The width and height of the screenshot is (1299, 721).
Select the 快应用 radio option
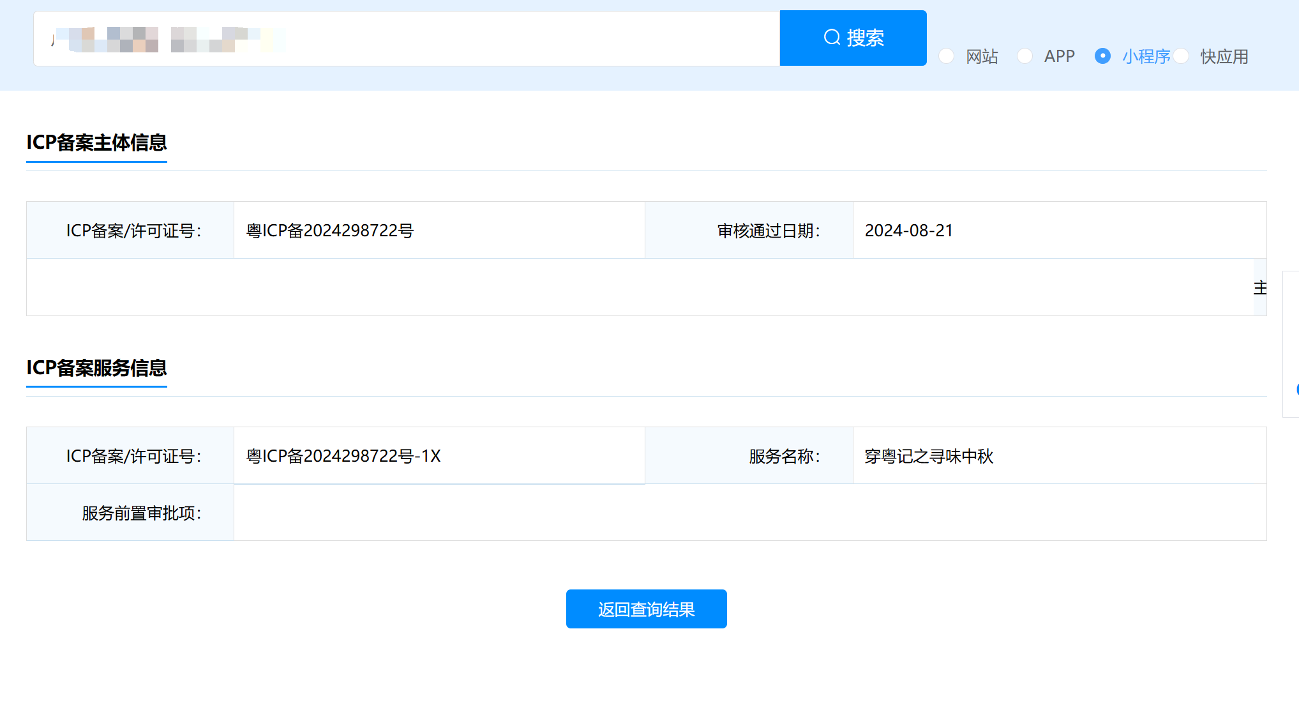(x=1182, y=56)
